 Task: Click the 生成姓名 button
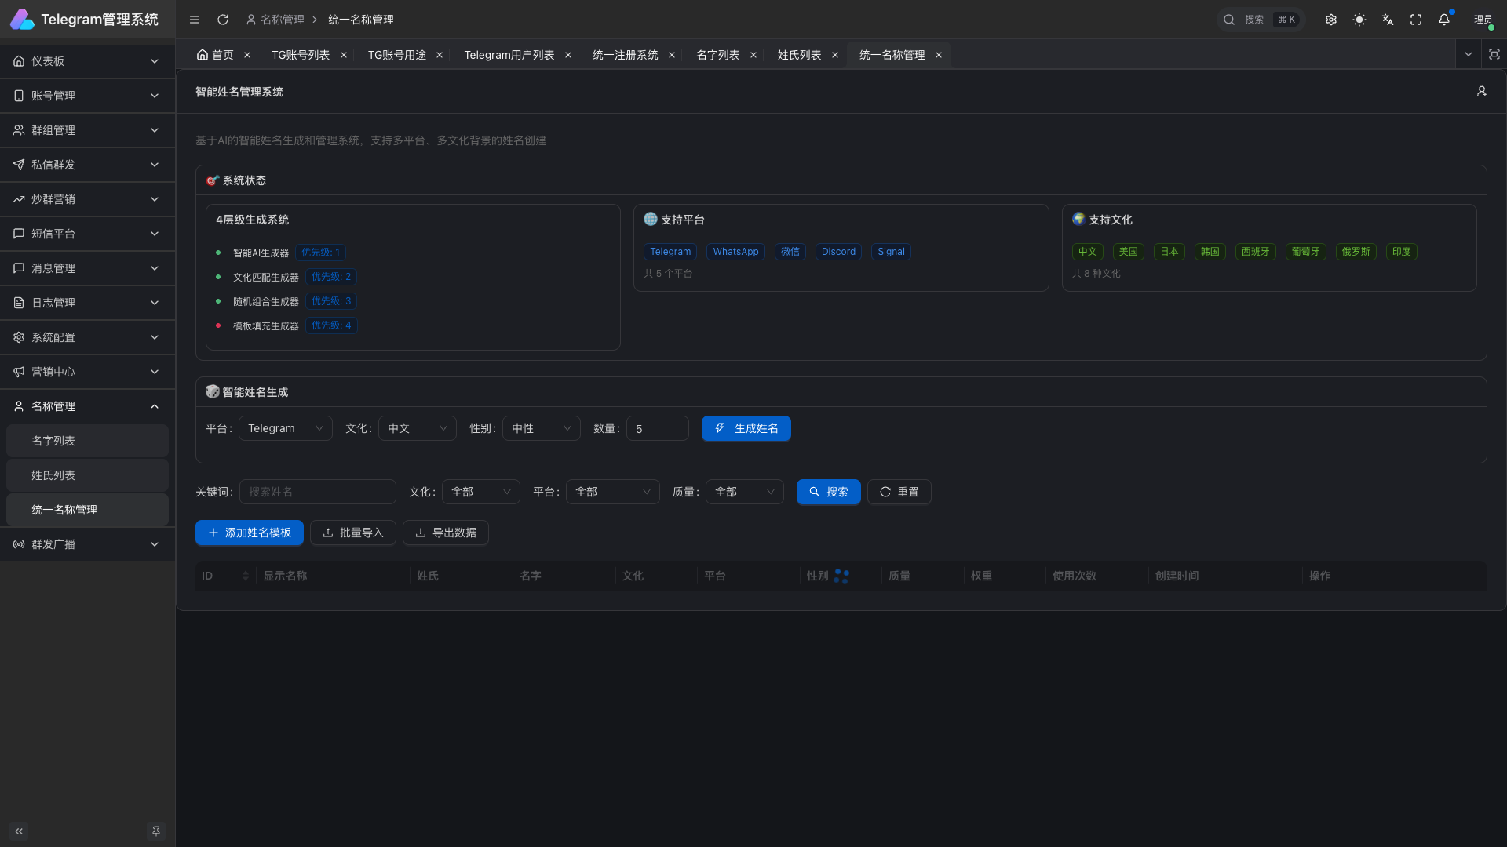tap(746, 428)
